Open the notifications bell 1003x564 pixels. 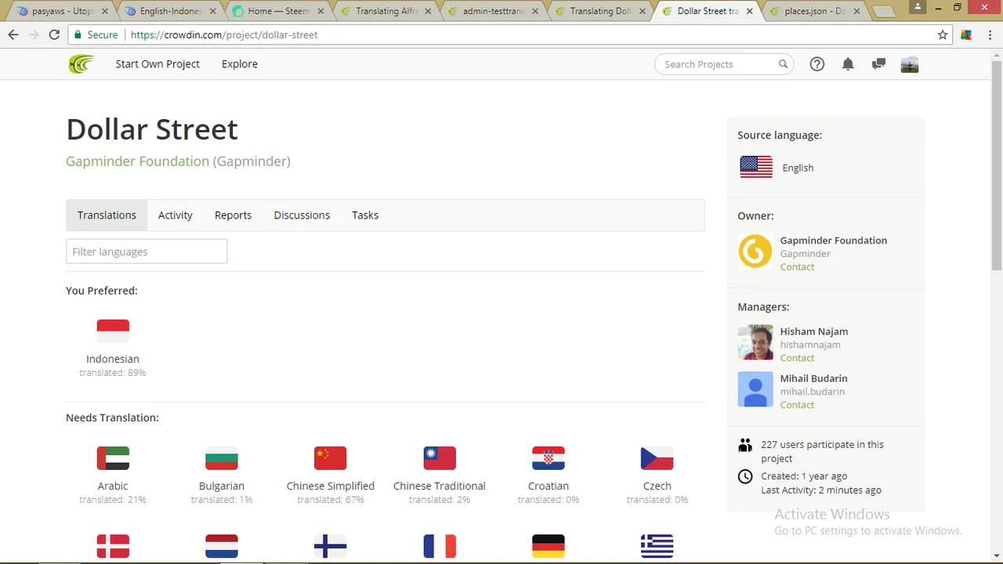848,64
